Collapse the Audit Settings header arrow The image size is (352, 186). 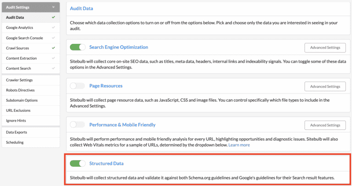pos(53,7)
